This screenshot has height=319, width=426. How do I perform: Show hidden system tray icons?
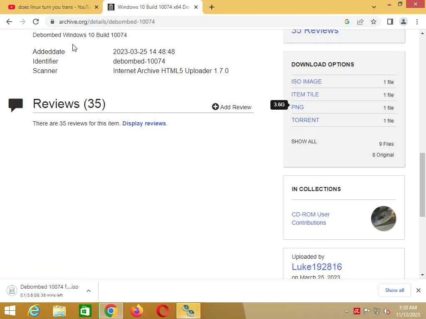pos(347,311)
